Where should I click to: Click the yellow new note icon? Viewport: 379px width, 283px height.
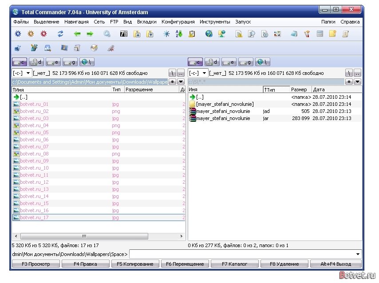click(332, 34)
